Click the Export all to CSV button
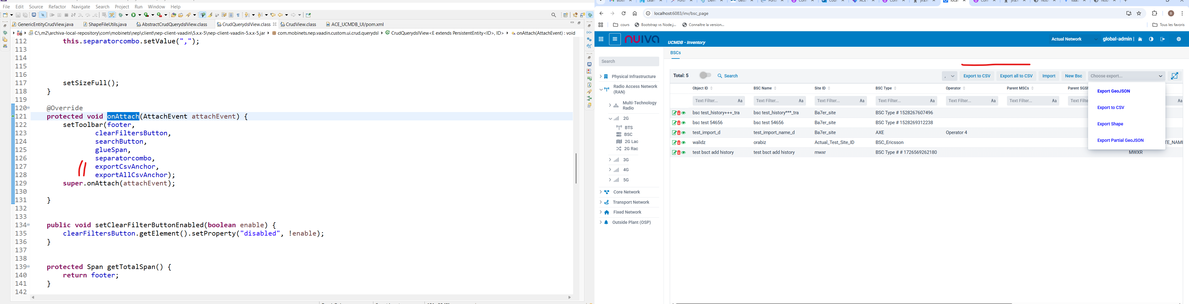The width and height of the screenshot is (1189, 304). pyautogui.click(x=1016, y=76)
